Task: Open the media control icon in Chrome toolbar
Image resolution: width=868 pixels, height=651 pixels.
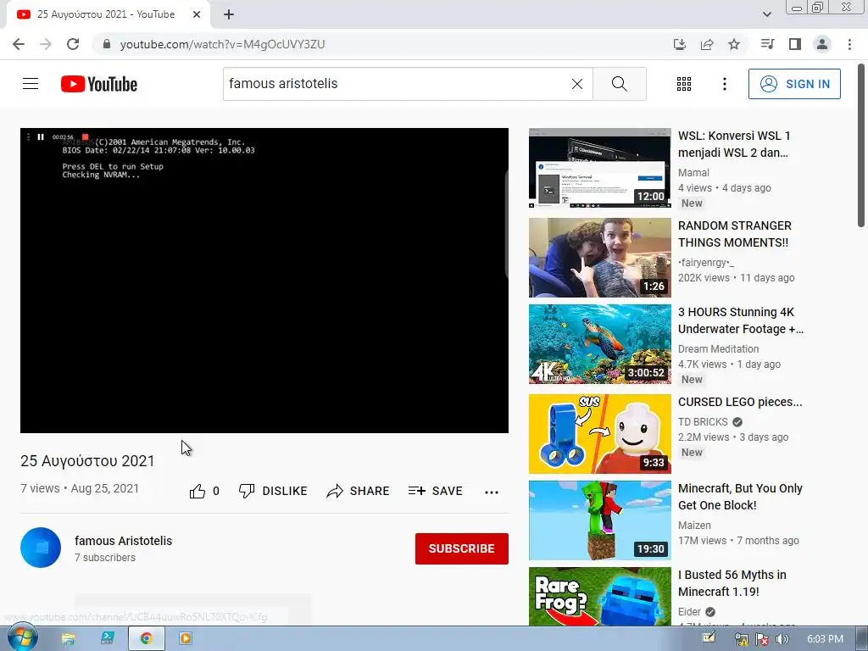Action: (x=767, y=44)
